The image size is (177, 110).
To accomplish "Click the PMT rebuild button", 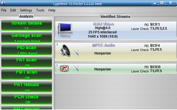I will 27,108.
